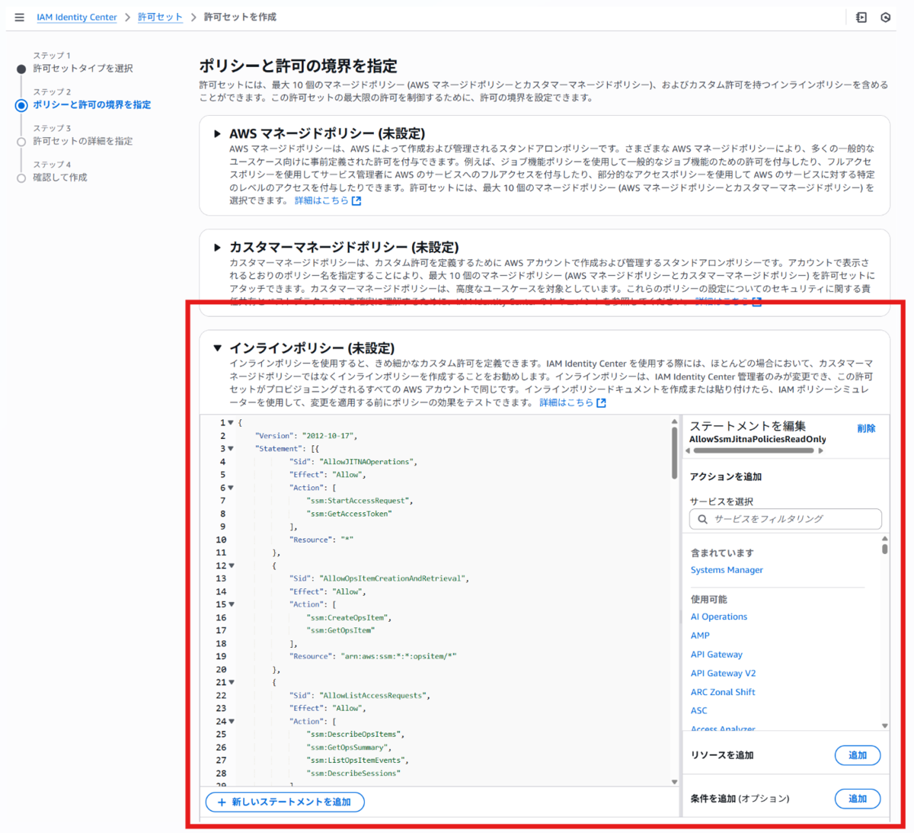Click the "ssm:GetAccessToken" code line
914x833 pixels.
click(x=350, y=514)
